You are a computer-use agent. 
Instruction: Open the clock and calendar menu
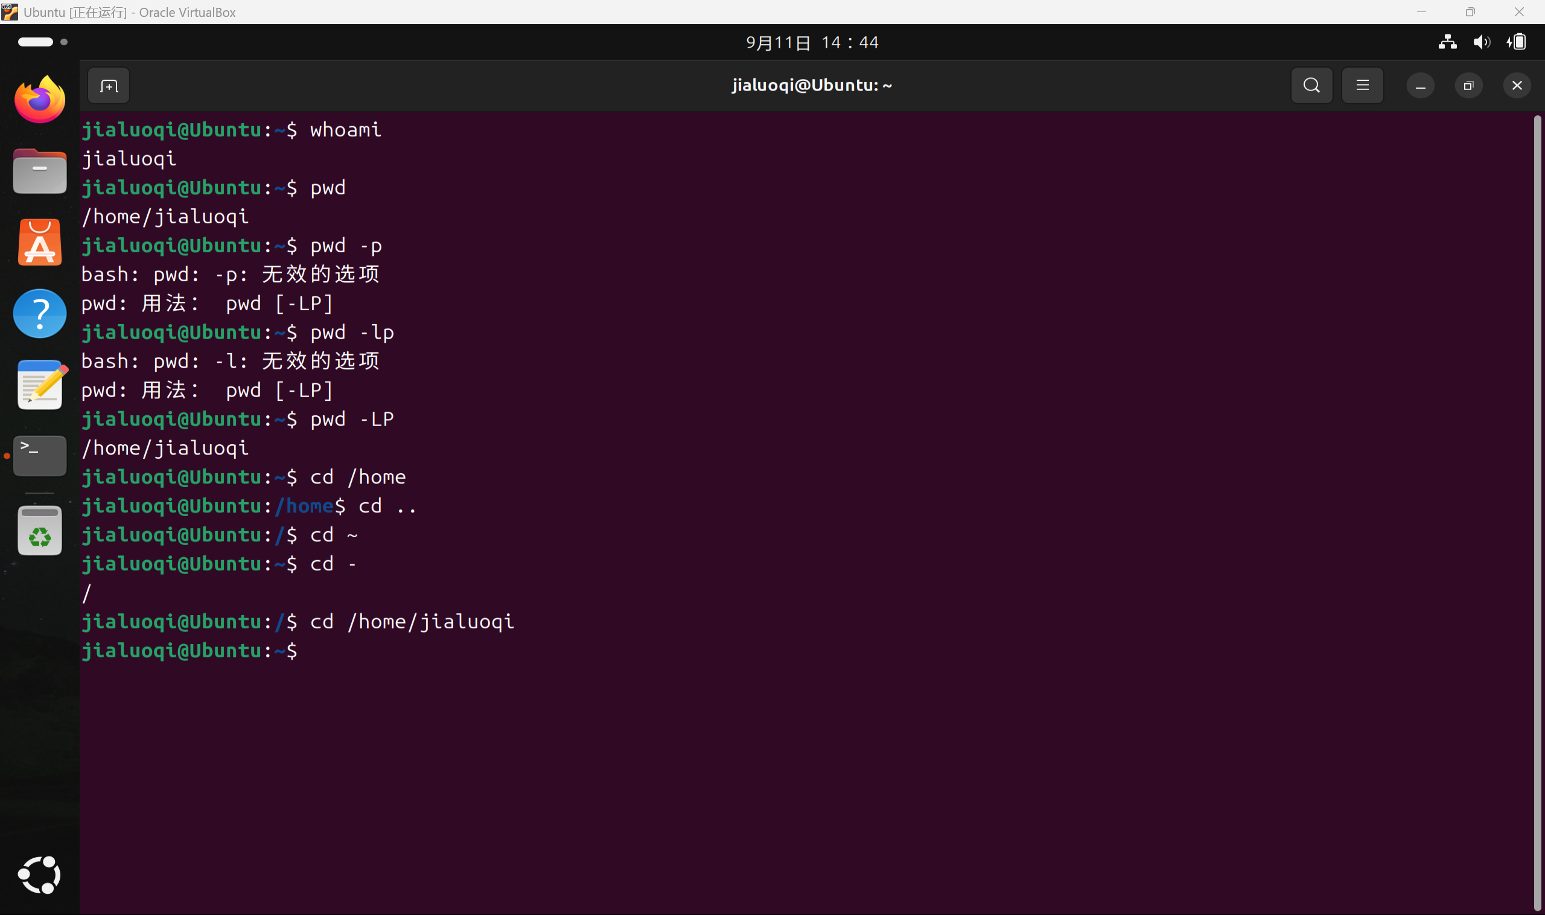[811, 42]
